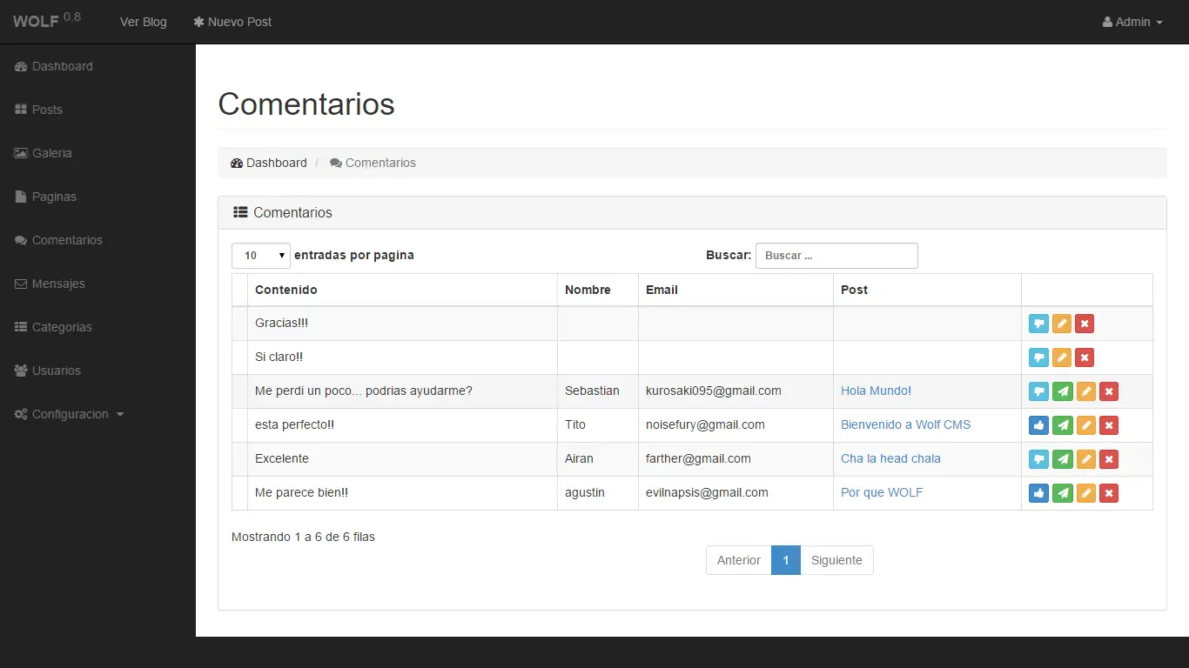Image resolution: width=1189 pixels, height=668 pixels.
Task: Open Mensajes in the sidebar
Action: pyautogui.click(x=50, y=284)
